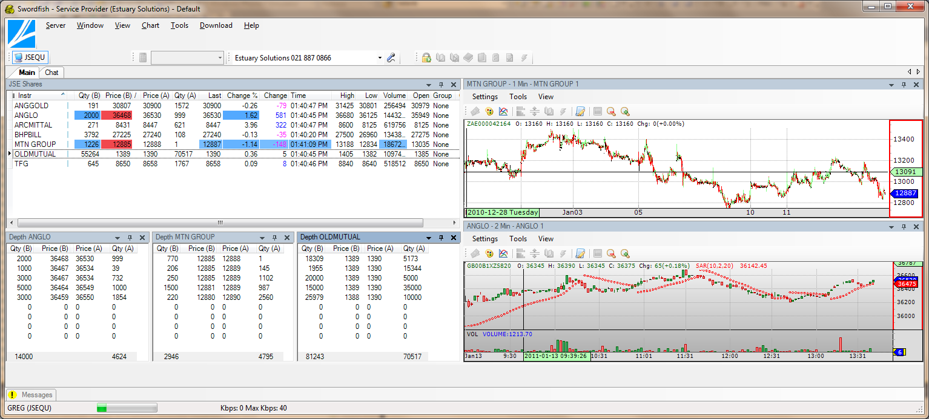This screenshot has height=419, width=929.
Task: Click the padlock icon in main toolbar
Action: coord(426,58)
